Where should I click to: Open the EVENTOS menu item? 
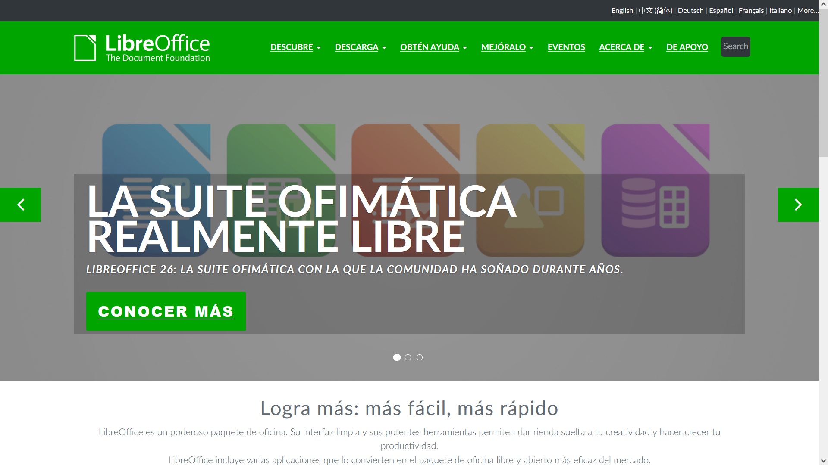point(566,47)
